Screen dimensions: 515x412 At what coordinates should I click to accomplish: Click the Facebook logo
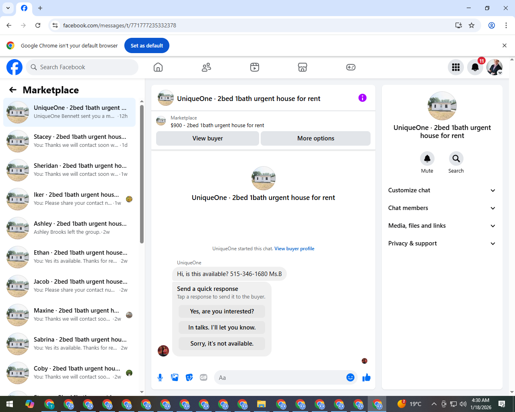pos(14,67)
